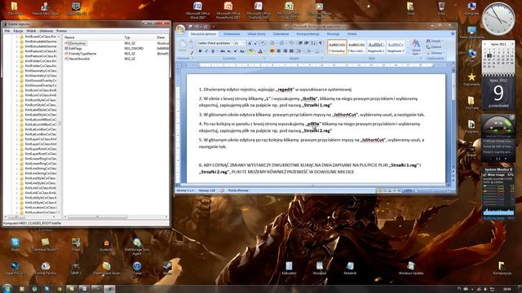The image size is (522, 293).
Task: Toggle italic formatting in Word ribbon
Action: [x=206, y=51]
